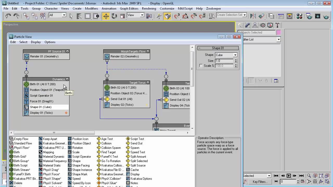The height and width of the screenshot is (187, 333).
Task: Activate the Select and Scale tool
Action: 123,16
